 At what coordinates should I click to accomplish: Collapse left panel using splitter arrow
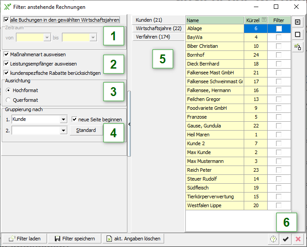129,124
